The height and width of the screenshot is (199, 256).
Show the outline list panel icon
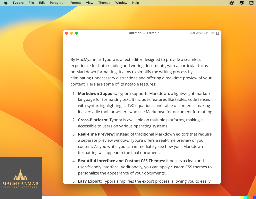point(212,33)
